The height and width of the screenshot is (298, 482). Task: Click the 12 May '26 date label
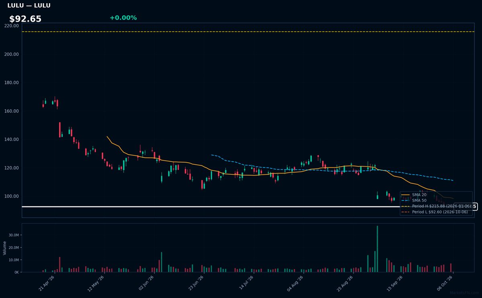[x=96, y=283]
